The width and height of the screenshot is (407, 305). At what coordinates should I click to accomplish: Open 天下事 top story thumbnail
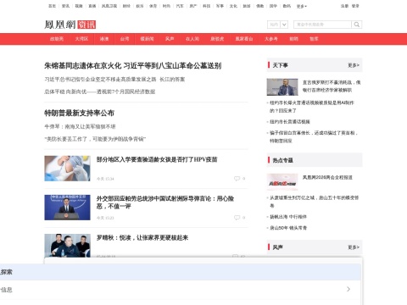tap(282, 87)
